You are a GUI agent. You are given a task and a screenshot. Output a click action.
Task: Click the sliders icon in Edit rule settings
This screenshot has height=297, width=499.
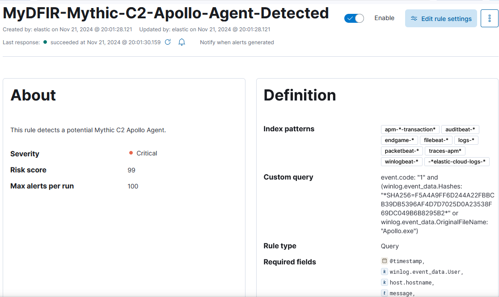pos(414,18)
